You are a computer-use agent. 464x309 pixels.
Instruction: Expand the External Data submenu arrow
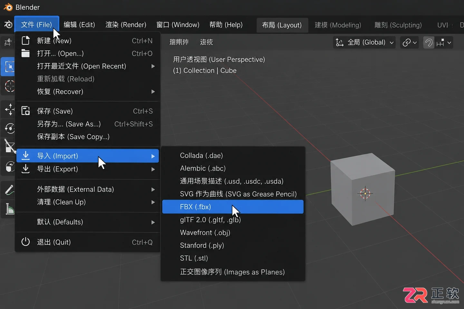click(x=153, y=189)
